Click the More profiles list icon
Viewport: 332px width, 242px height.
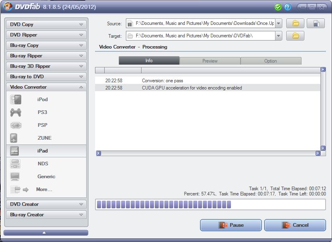click(15, 189)
